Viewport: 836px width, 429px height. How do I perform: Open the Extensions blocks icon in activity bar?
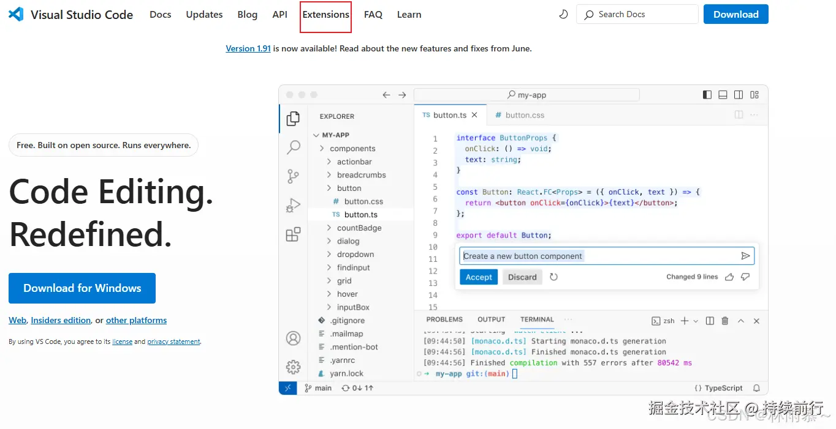point(294,234)
